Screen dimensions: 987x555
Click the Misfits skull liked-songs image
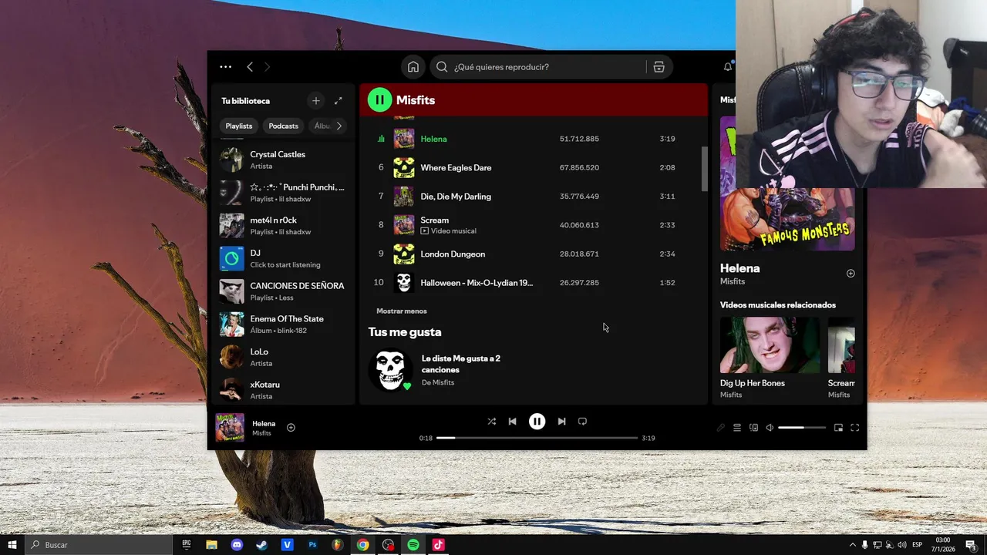click(x=390, y=370)
